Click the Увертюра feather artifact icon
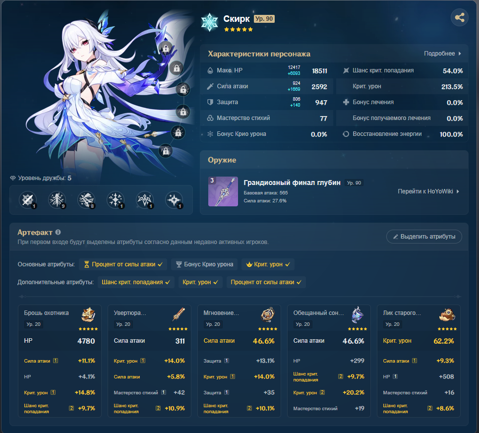The height and width of the screenshot is (433, 479). (x=179, y=315)
